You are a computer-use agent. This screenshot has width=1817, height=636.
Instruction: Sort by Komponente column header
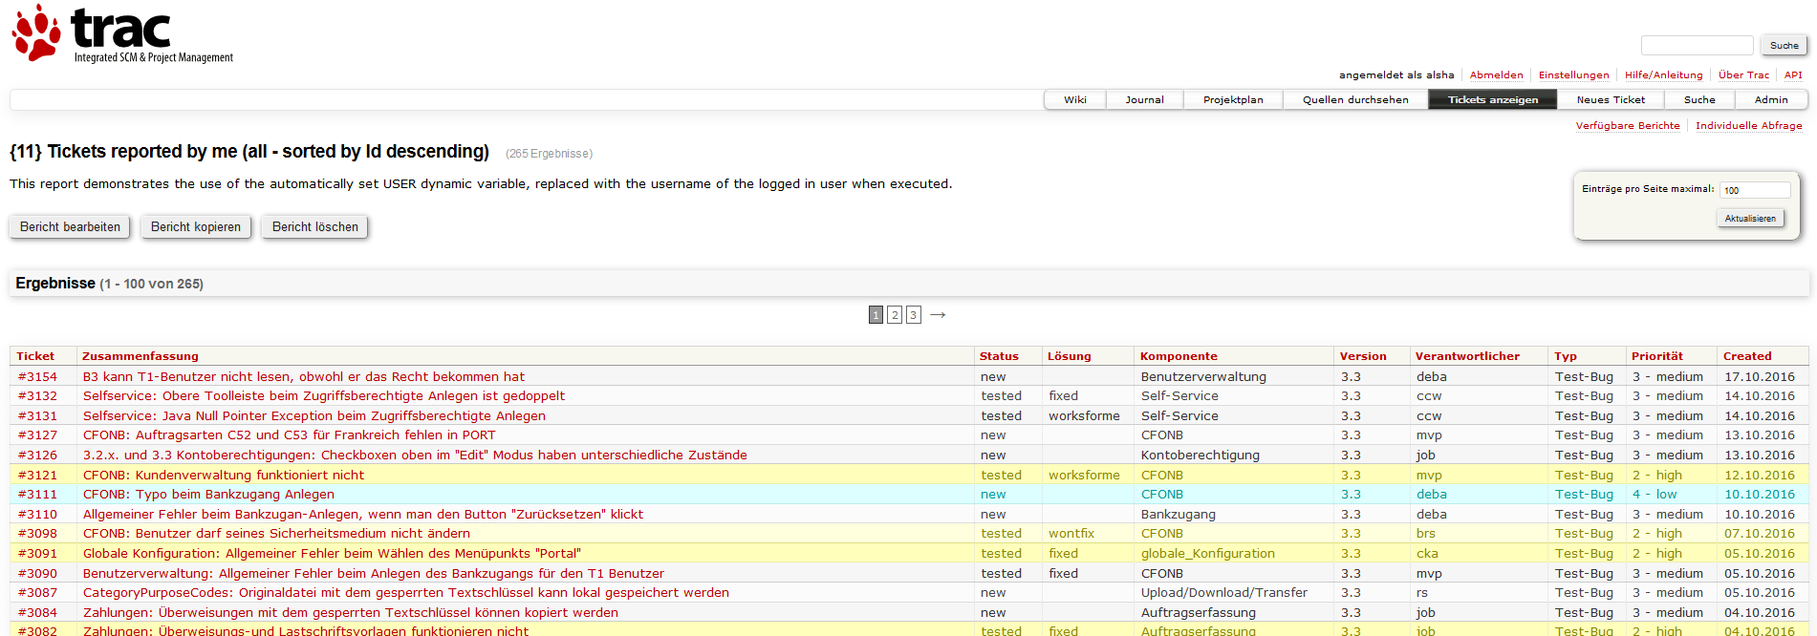[1179, 356]
